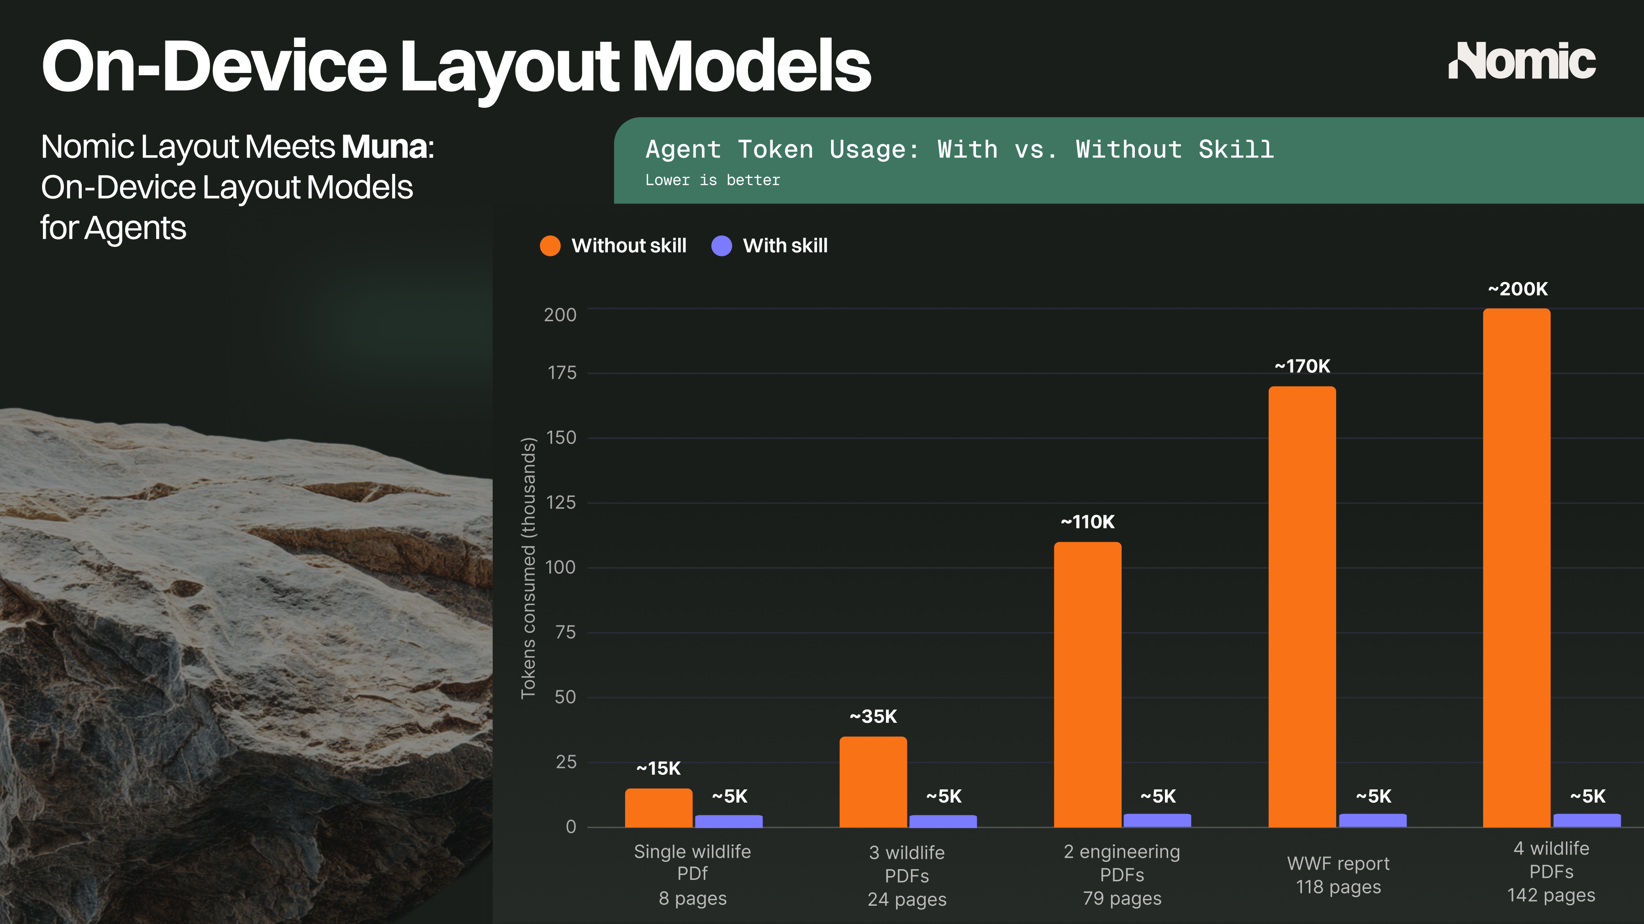Image resolution: width=1644 pixels, height=924 pixels.
Task: Click the ~200K bar for 4 wildlife PDFs
Action: [x=1516, y=568]
